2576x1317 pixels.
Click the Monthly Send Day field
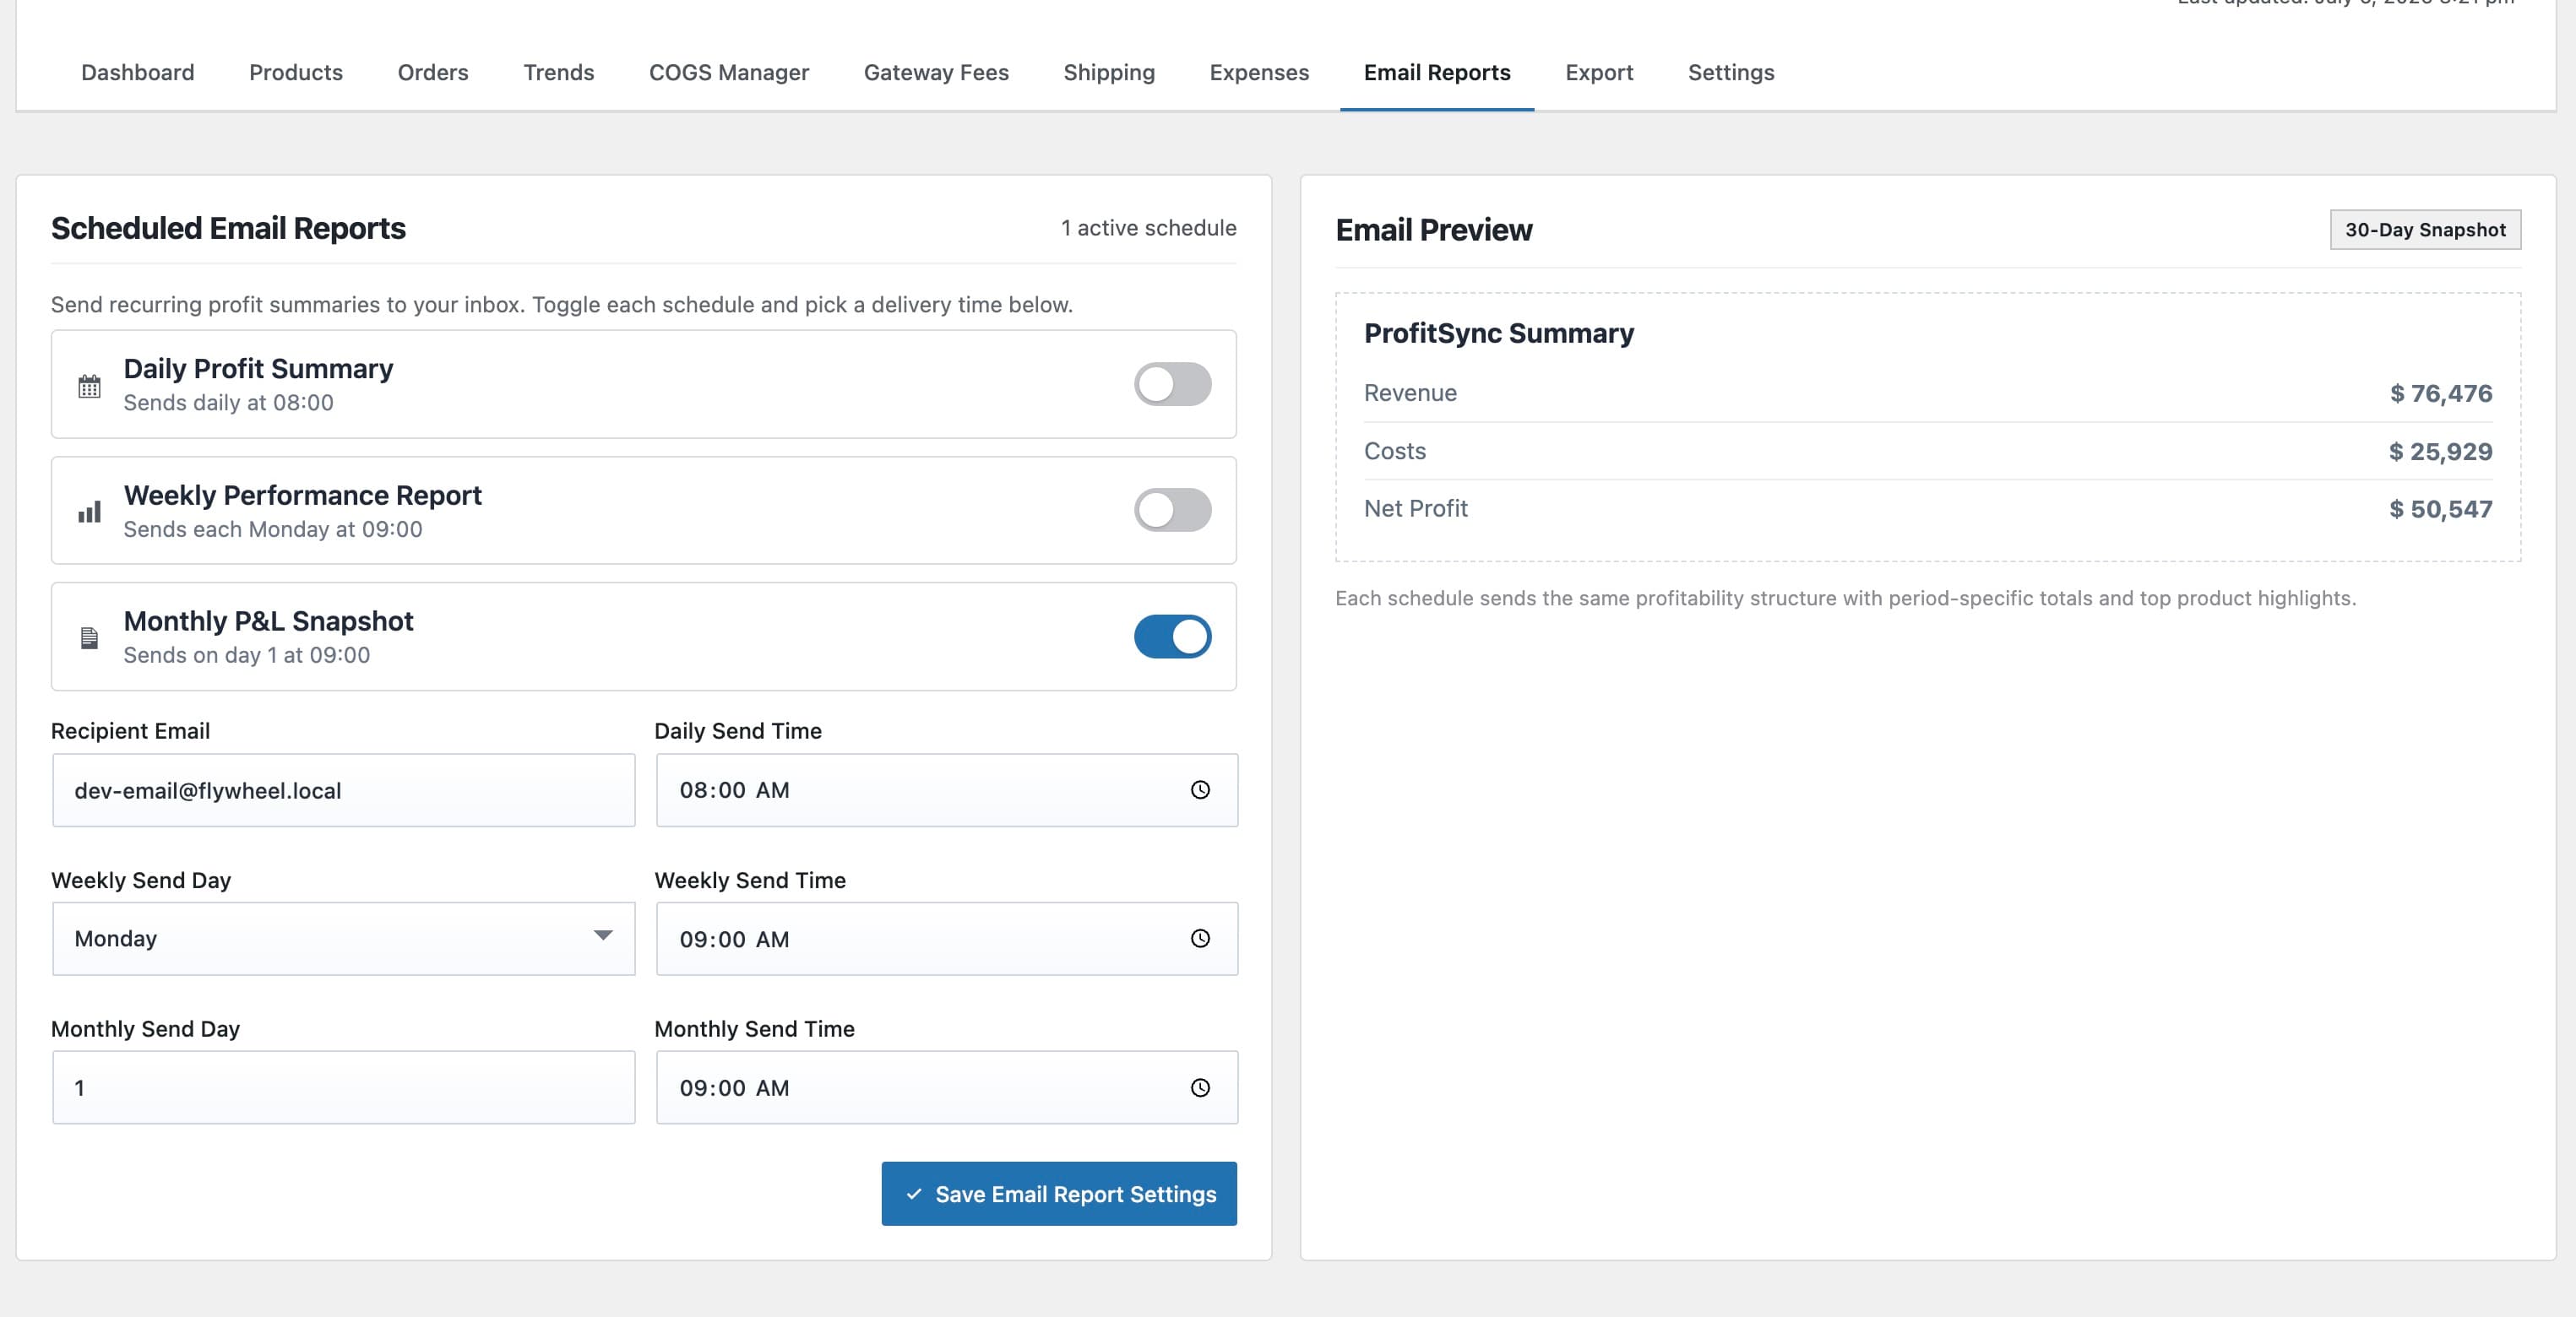coord(343,1087)
